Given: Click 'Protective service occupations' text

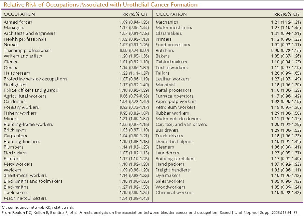Looking at the screenshot, I should point(36,79).
